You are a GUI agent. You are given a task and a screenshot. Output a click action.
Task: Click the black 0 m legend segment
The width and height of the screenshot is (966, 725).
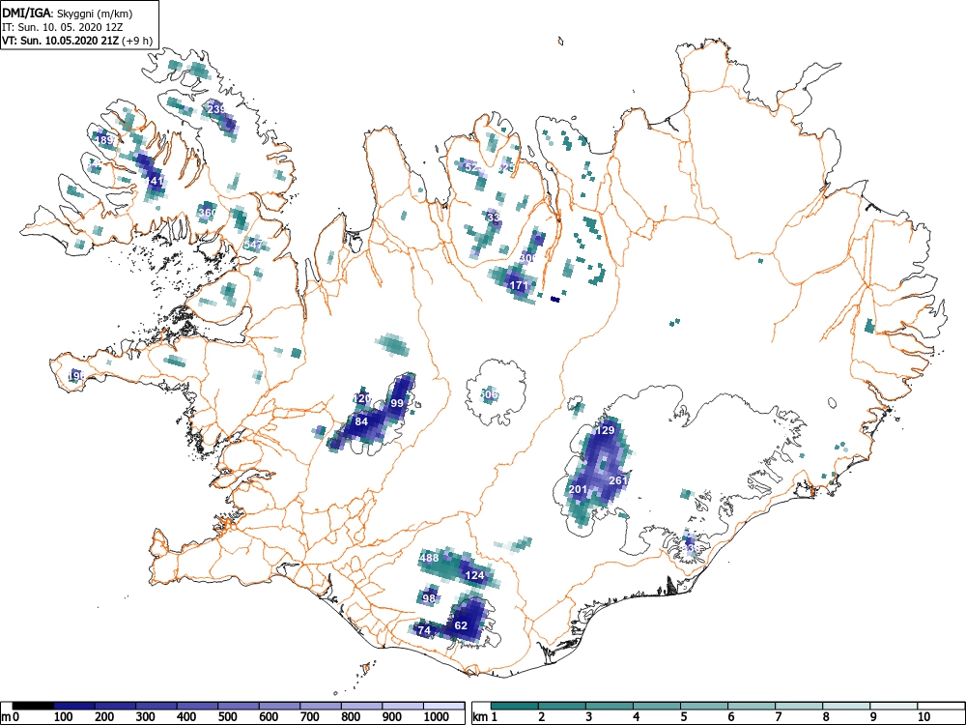33,706
